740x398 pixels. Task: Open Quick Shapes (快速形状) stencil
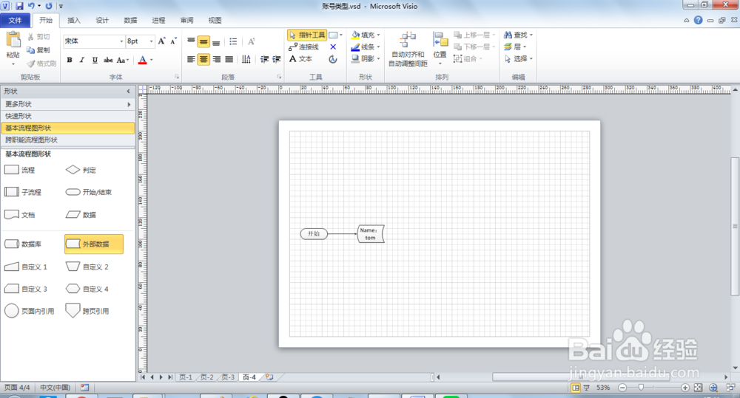point(67,116)
